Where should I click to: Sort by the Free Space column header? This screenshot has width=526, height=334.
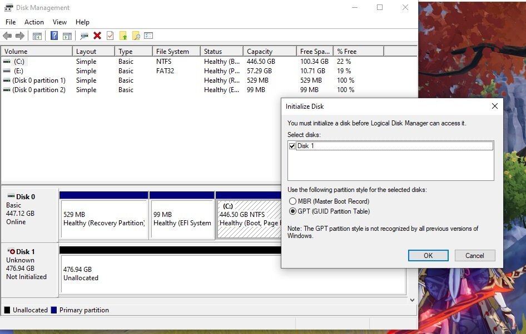pos(315,51)
